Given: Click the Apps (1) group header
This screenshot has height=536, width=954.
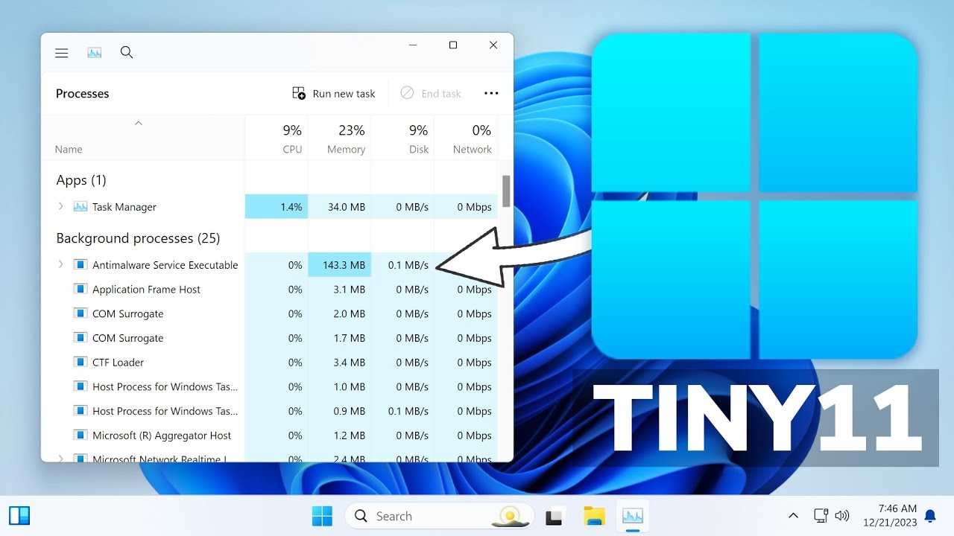Looking at the screenshot, I should coord(81,179).
